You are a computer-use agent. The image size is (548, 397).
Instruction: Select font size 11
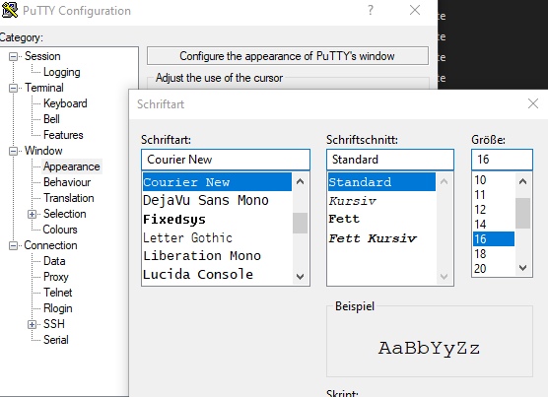pos(494,194)
